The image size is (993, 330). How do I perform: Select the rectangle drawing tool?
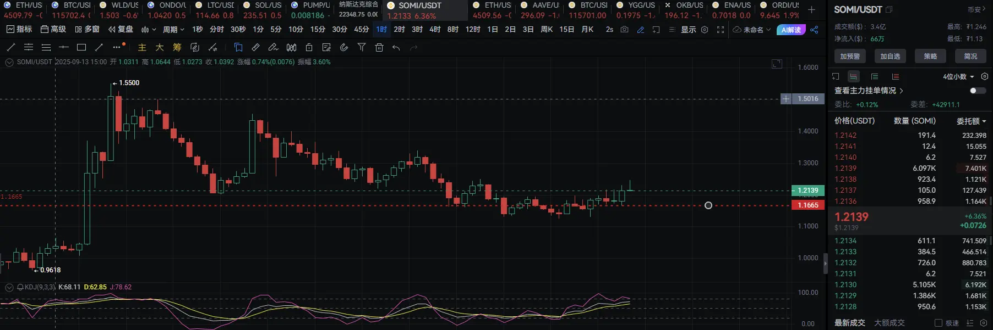(x=81, y=47)
